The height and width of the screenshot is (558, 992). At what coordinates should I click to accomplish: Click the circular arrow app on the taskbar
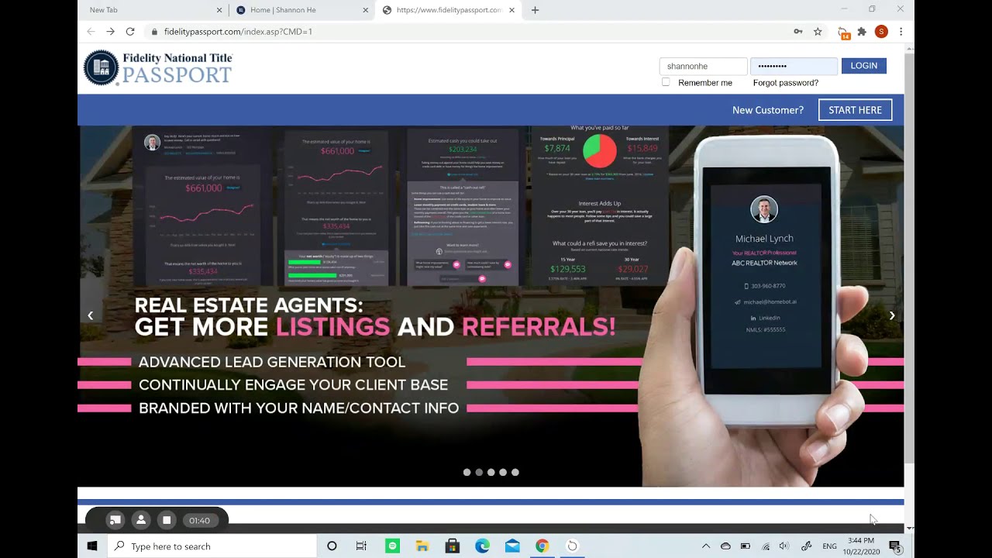coord(572,546)
